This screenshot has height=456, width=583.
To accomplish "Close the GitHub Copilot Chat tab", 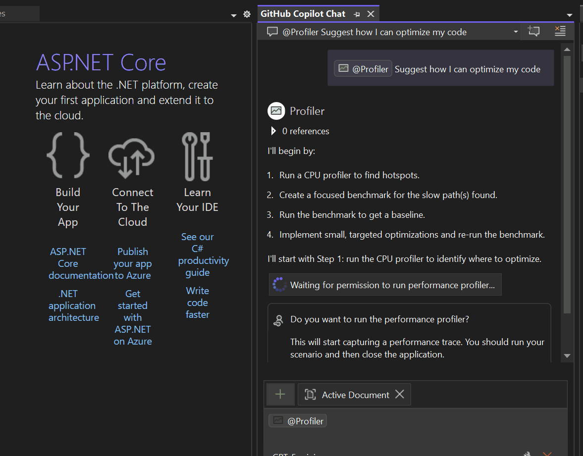I will (x=371, y=14).
